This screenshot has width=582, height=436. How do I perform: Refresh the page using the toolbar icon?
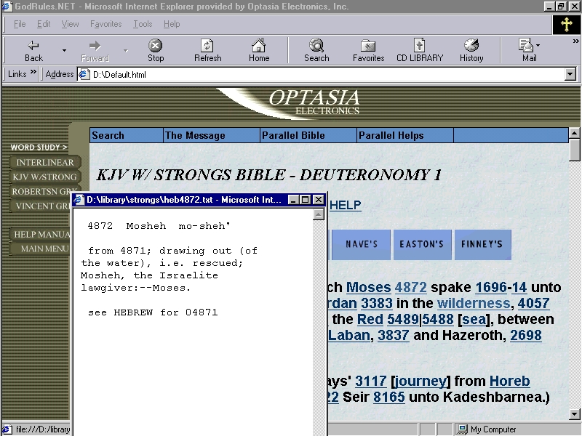tap(207, 49)
